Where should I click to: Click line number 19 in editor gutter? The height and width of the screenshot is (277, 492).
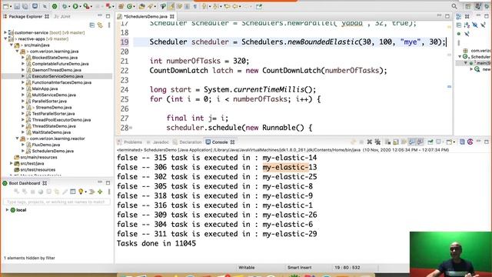[x=125, y=42]
